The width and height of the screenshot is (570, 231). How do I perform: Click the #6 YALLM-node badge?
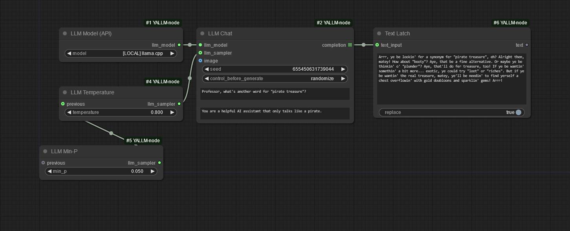point(510,23)
